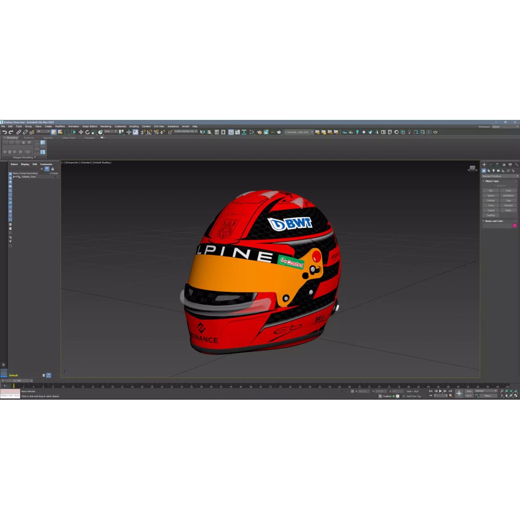
Task: Click Zoom Extents All in viewport navigation controls
Action: pyautogui.click(x=516, y=391)
